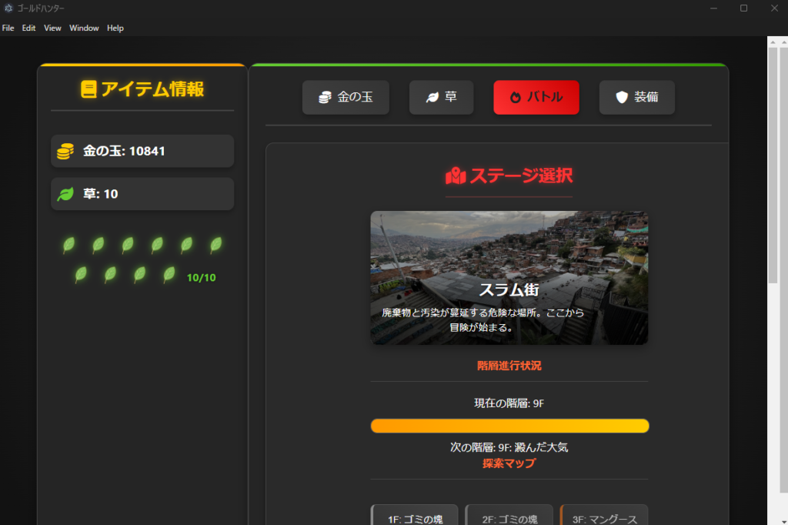Screen dimensions: 788x525
Task: Open the View menu
Action: pos(52,28)
